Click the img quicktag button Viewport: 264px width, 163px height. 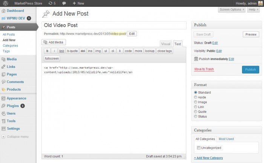coord(98,51)
